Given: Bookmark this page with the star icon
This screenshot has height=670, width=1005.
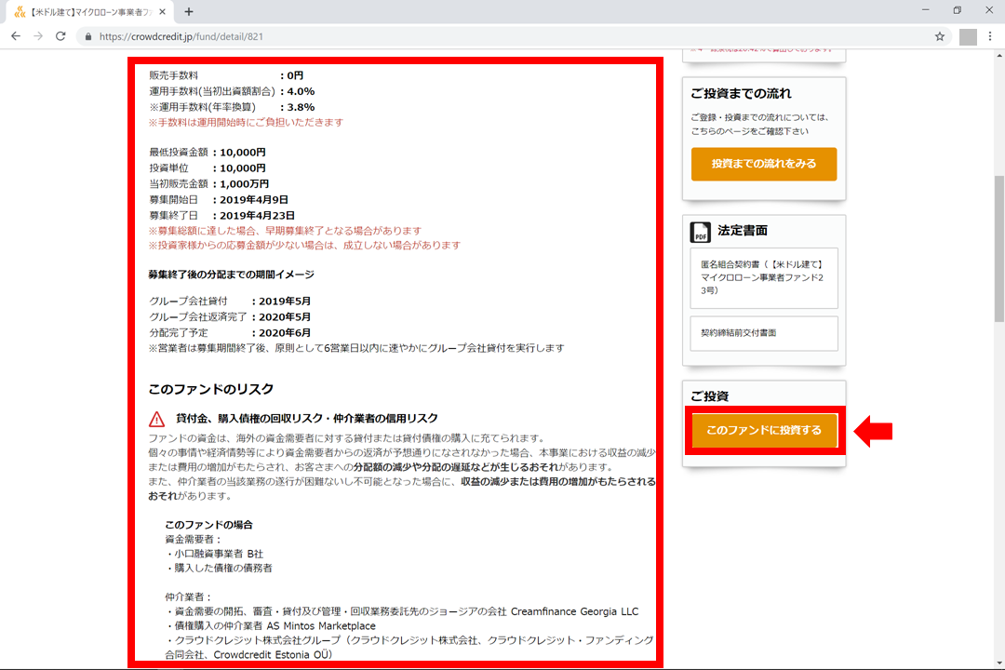Looking at the screenshot, I should (940, 36).
